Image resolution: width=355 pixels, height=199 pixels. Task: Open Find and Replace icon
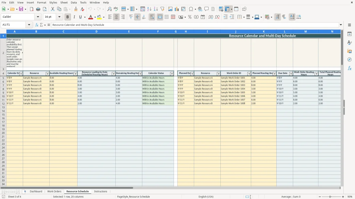pos(109,9)
